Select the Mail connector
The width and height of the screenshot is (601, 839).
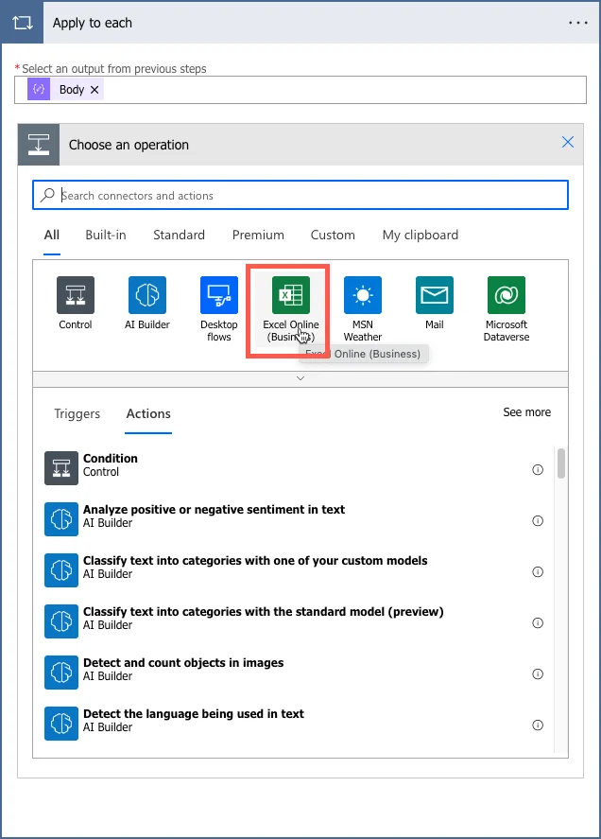434,294
